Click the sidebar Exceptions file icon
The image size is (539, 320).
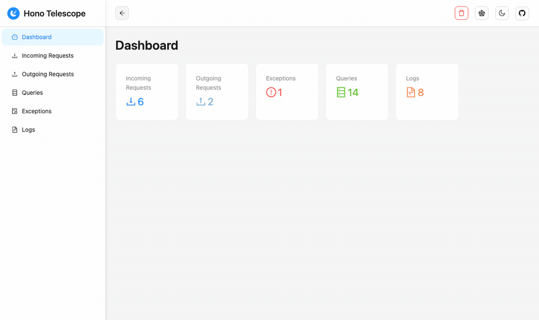15,112
